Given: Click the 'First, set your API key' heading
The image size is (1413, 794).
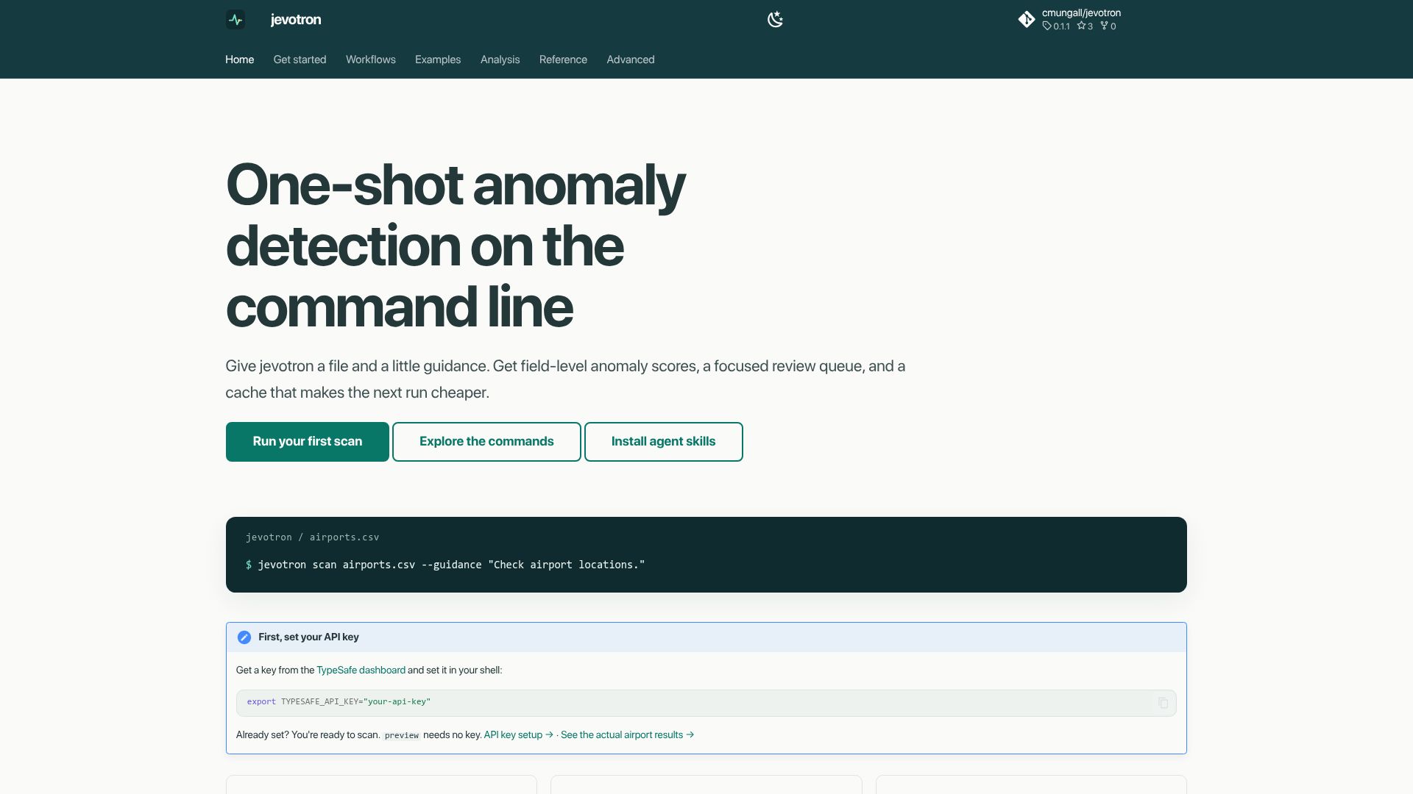Looking at the screenshot, I should click(308, 637).
